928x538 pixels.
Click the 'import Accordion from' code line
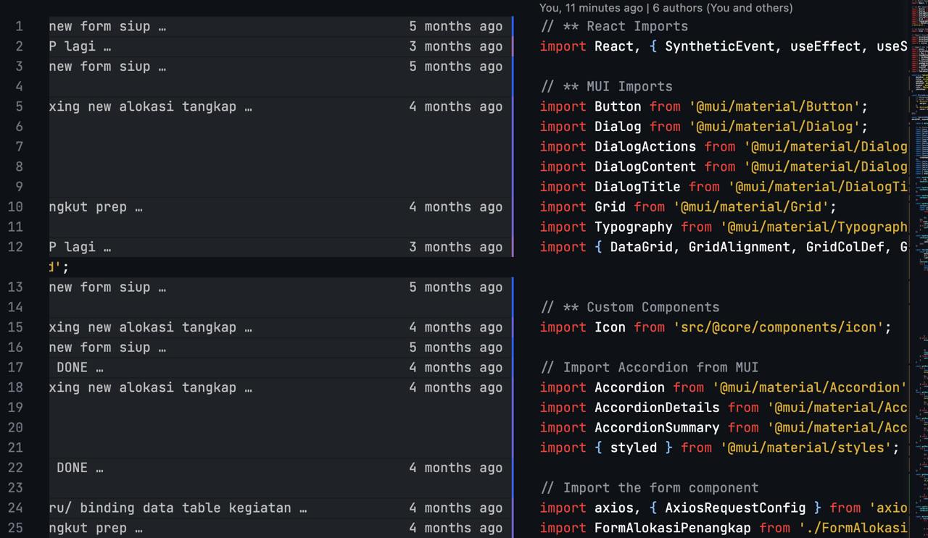[x=724, y=387]
